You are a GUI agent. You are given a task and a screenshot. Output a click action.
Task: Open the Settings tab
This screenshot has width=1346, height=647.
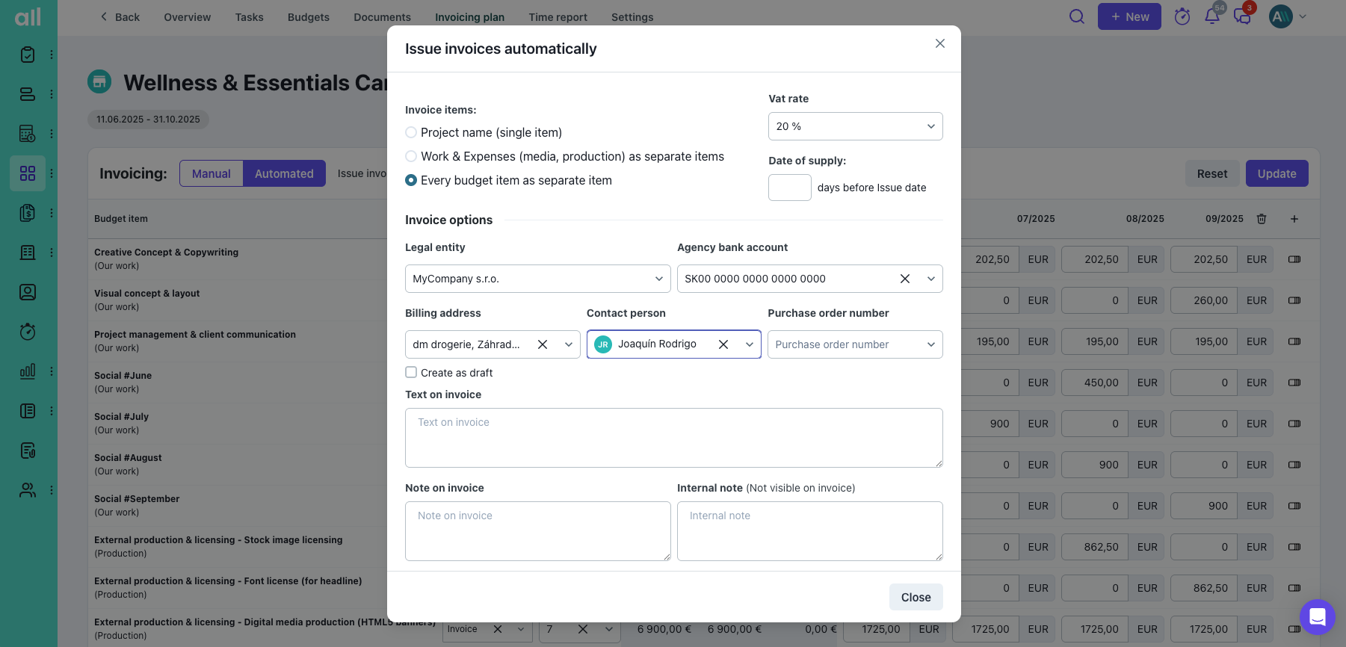click(632, 17)
